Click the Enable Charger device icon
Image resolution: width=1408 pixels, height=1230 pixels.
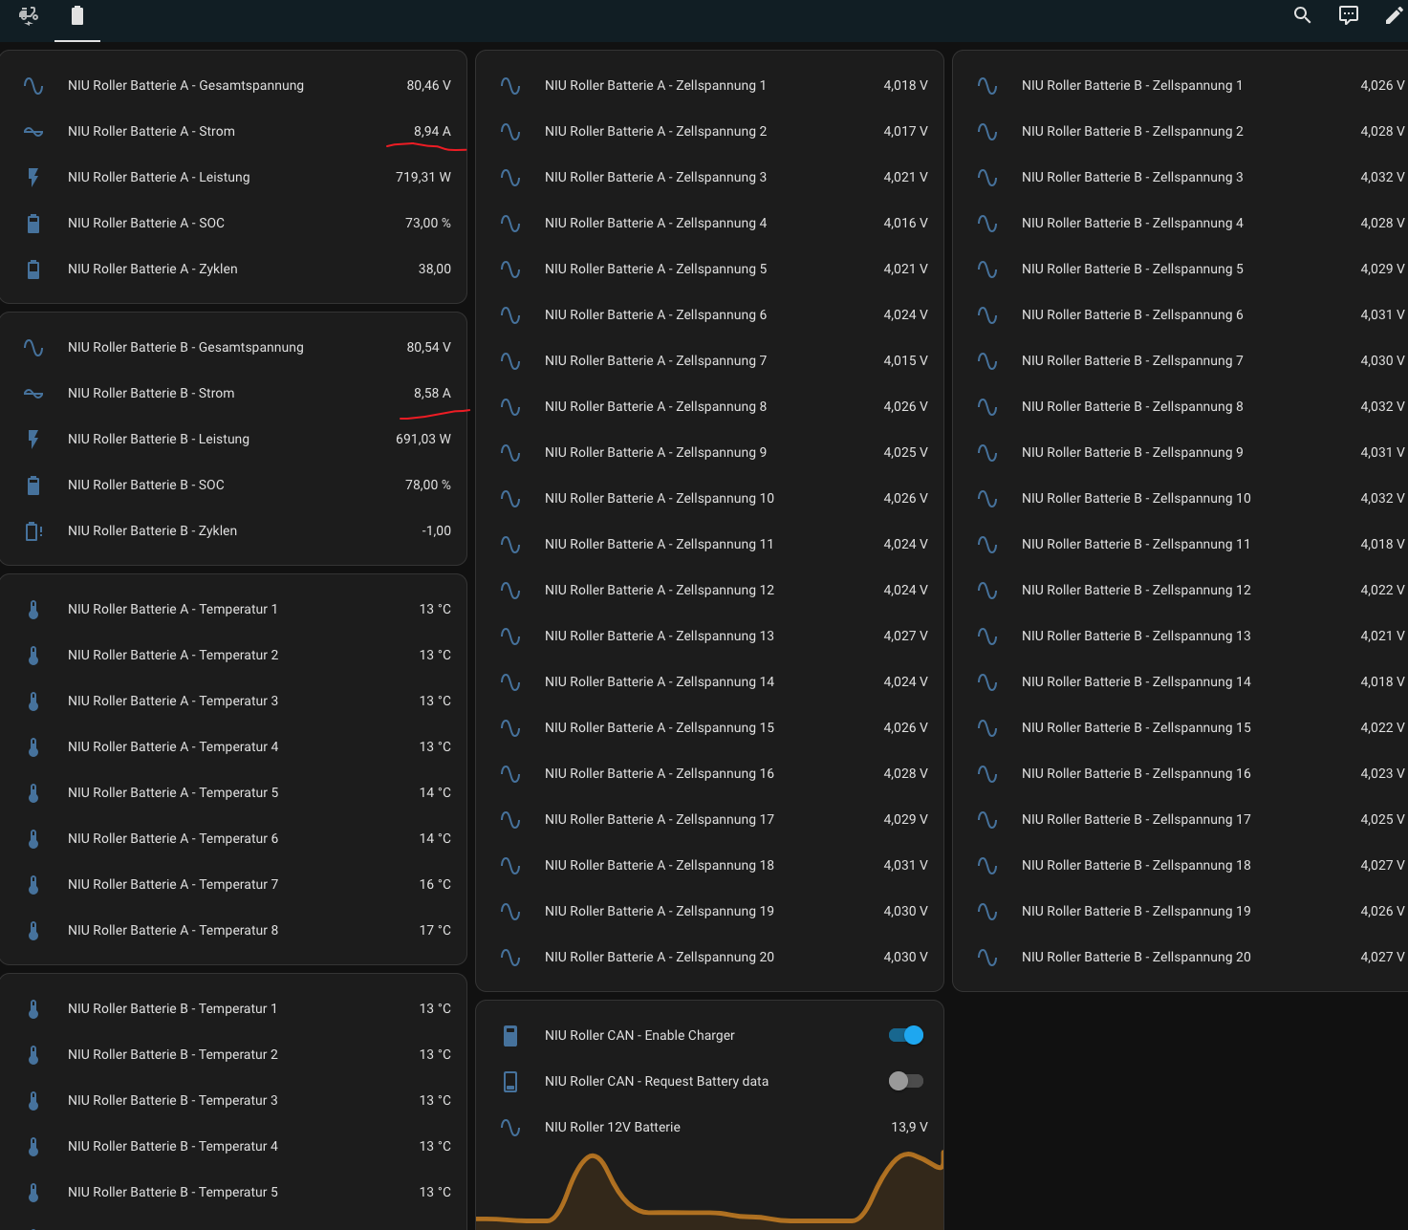point(510,1035)
